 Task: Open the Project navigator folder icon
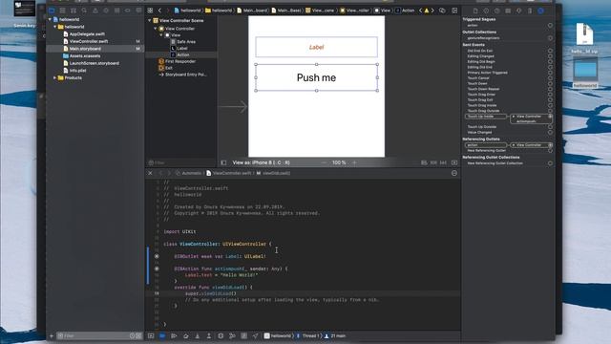pyautogui.click(x=52, y=11)
